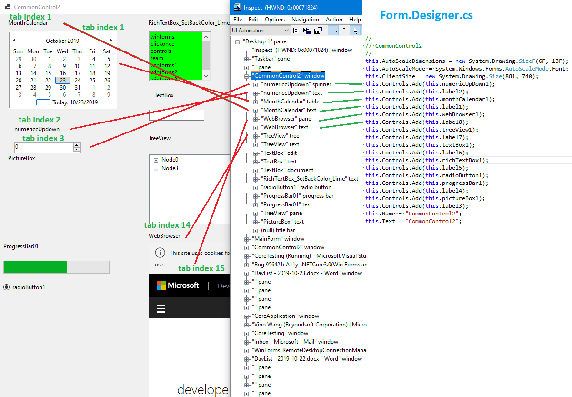
Task: Click the "October 2019" calendar title
Action: click(x=62, y=41)
